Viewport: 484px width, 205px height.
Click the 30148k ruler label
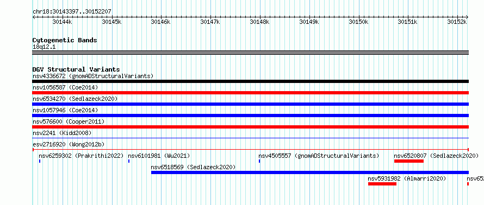tap(259, 22)
